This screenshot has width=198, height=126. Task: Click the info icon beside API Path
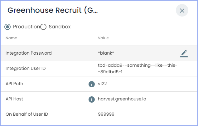click(x=92, y=84)
